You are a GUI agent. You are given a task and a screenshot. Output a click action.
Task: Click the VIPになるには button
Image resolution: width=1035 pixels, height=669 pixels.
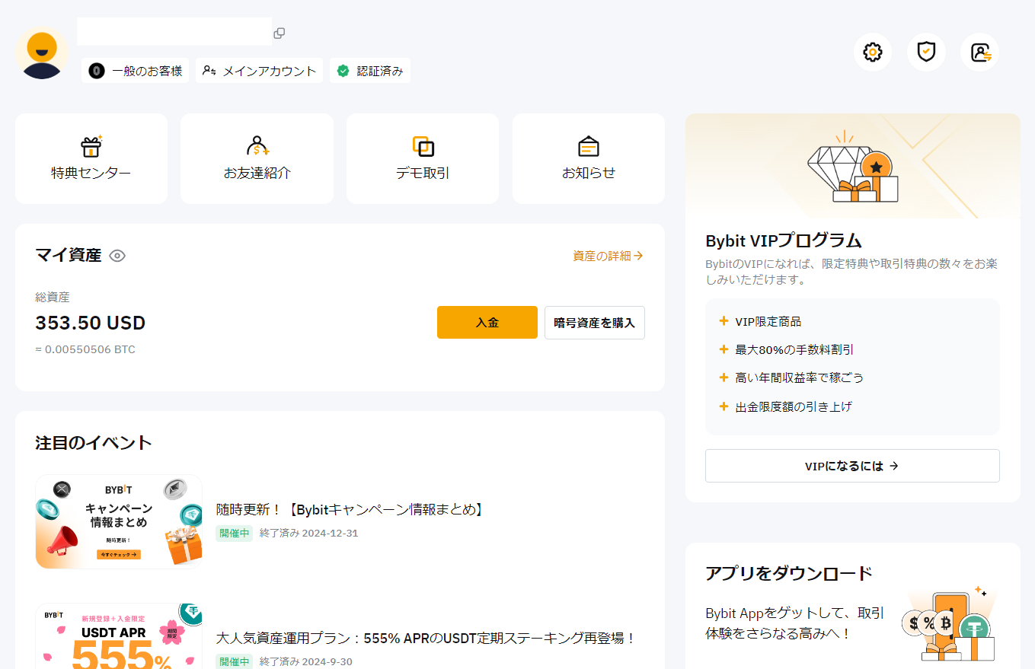click(x=852, y=466)
